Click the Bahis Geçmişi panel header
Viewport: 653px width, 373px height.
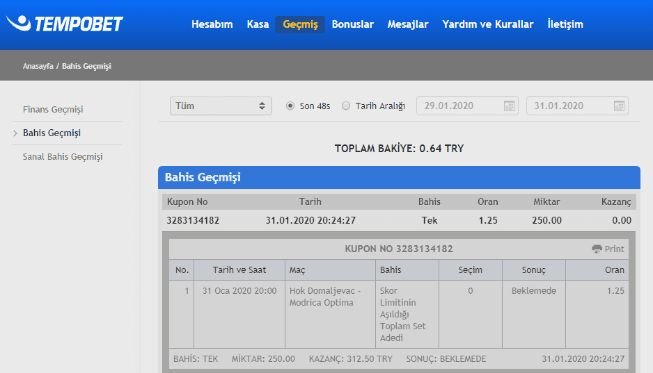click(x=399, y=177)
